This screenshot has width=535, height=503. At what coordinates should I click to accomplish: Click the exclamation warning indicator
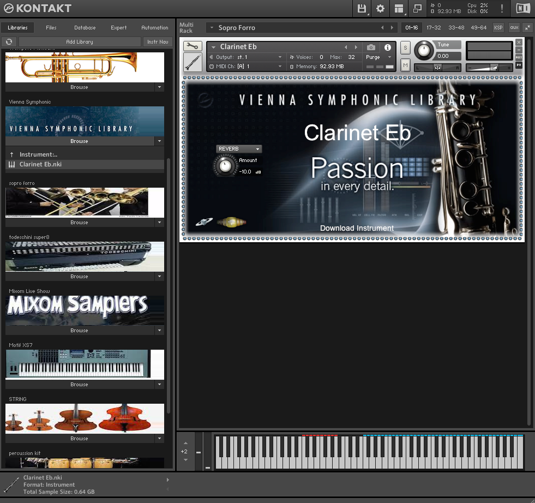coord(502,9)
